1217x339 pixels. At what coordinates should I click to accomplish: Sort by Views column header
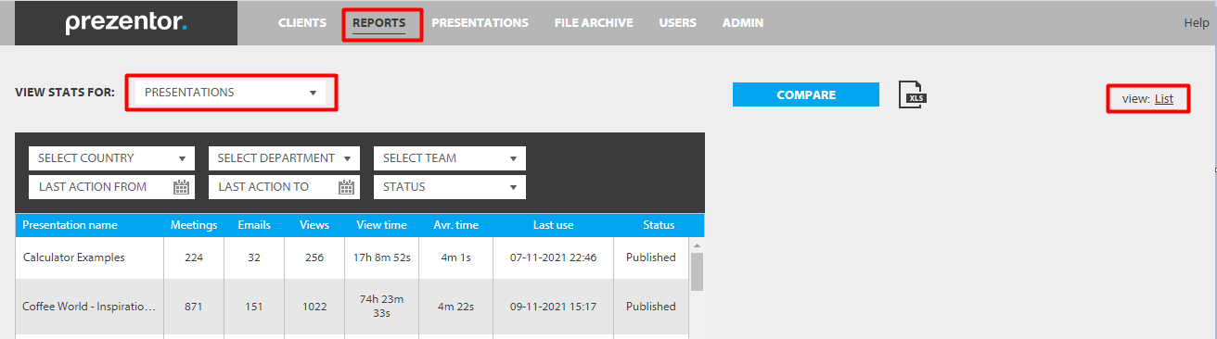pyautogui.click(x=314, y=225)
